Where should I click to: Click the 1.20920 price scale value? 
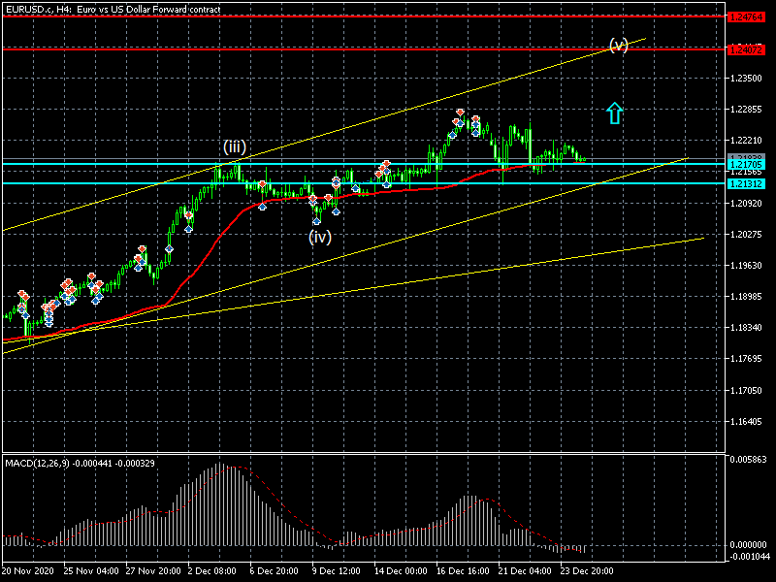pyautogui.click(x=746, y=203)
